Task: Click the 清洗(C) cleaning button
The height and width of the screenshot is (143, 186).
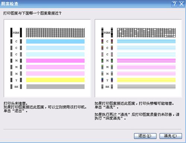Action: click(x=171, y=136)
